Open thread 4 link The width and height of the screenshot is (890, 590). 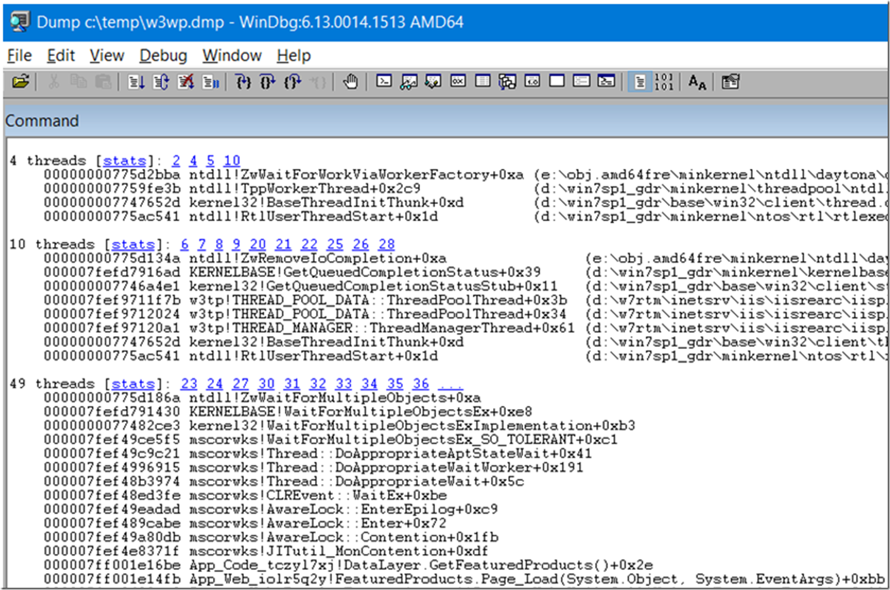point(193,161)
